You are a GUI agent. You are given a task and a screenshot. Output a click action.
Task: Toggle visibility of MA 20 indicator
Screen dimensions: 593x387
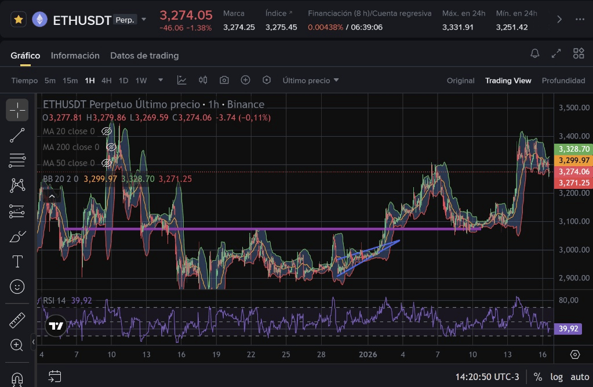(106, 132)
